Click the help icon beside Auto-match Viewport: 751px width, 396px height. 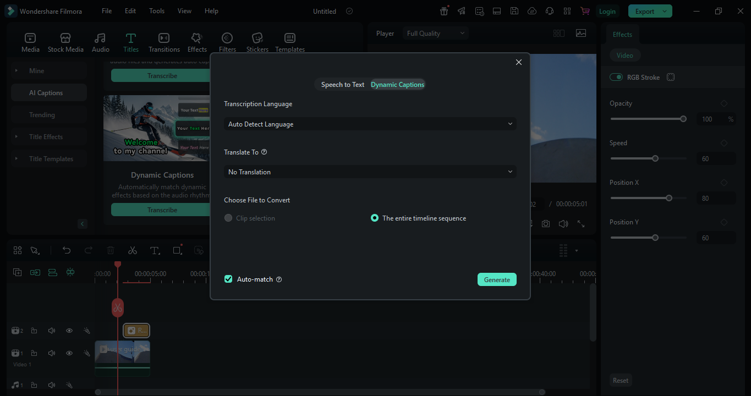point(279,279)
